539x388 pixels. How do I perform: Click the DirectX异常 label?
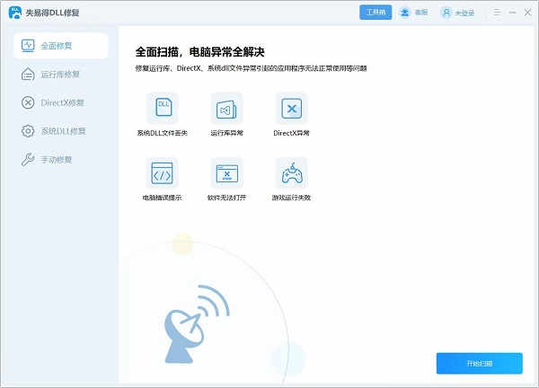tap(291, 133)
